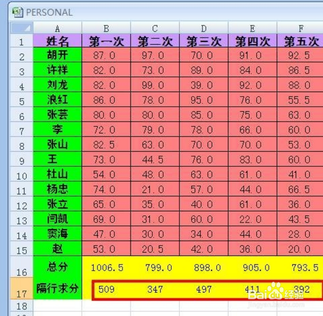Select the 隔行求分 label cell

(57, 288)
